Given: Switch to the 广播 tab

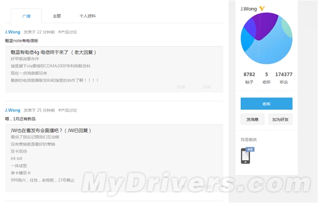Looking at the screenshot, I should point(26,16).
